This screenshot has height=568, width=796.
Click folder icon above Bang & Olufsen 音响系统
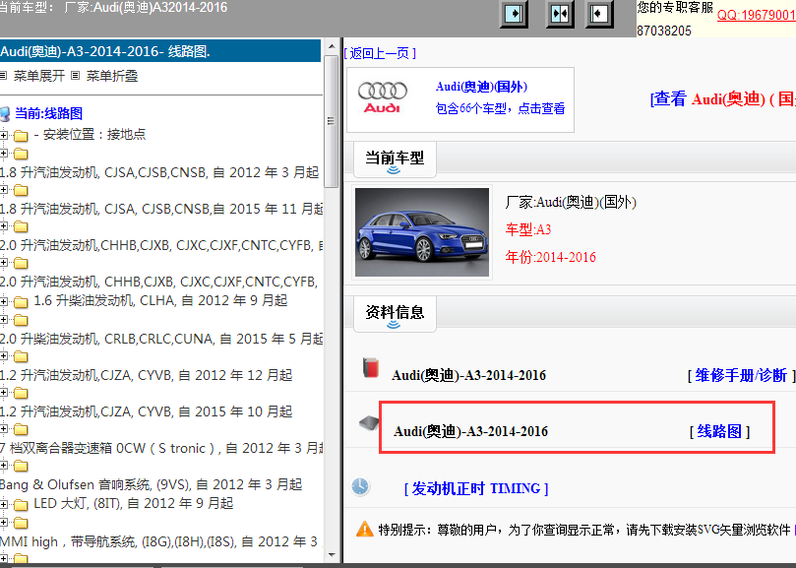(21, 466)
